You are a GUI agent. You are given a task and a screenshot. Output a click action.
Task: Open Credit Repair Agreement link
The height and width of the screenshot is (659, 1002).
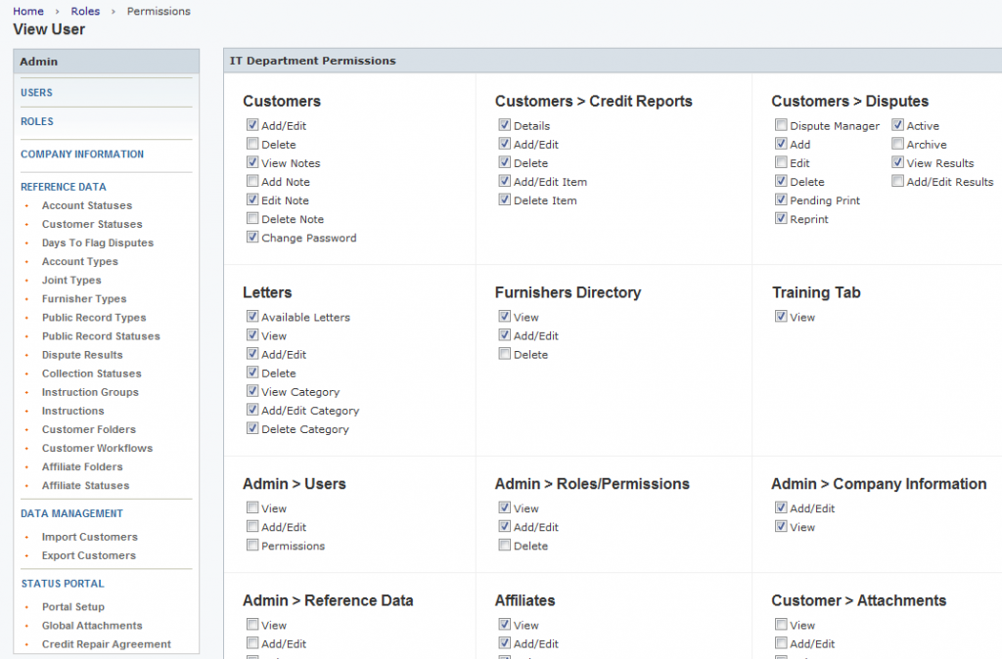click(x=106, y=644)
